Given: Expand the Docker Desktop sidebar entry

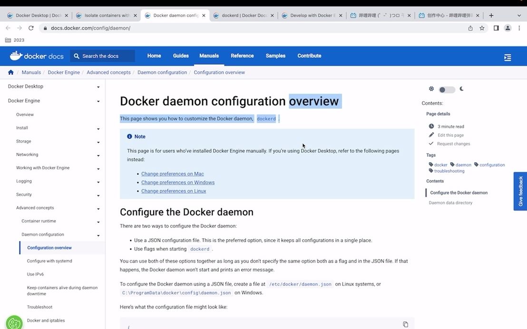Looking at the screenshot, I should [x=98, y=87].
